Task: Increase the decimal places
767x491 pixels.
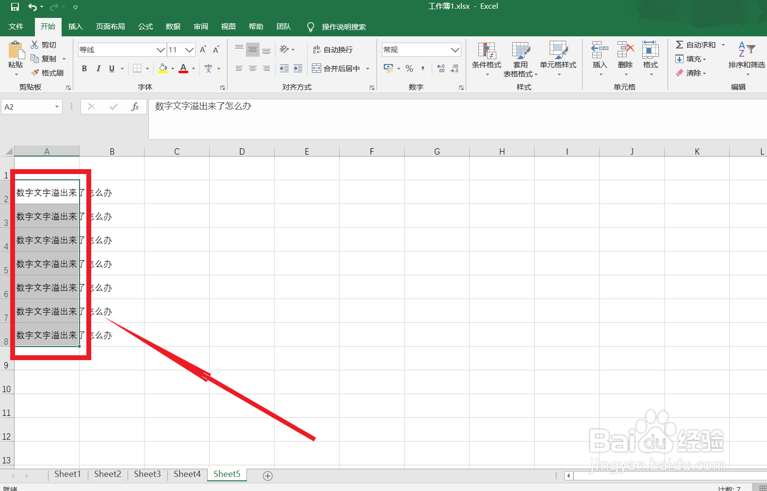Action: point(441,68)
